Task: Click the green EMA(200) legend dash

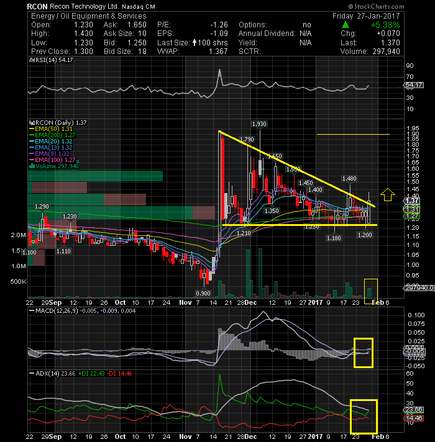Action: click(32, 135)
